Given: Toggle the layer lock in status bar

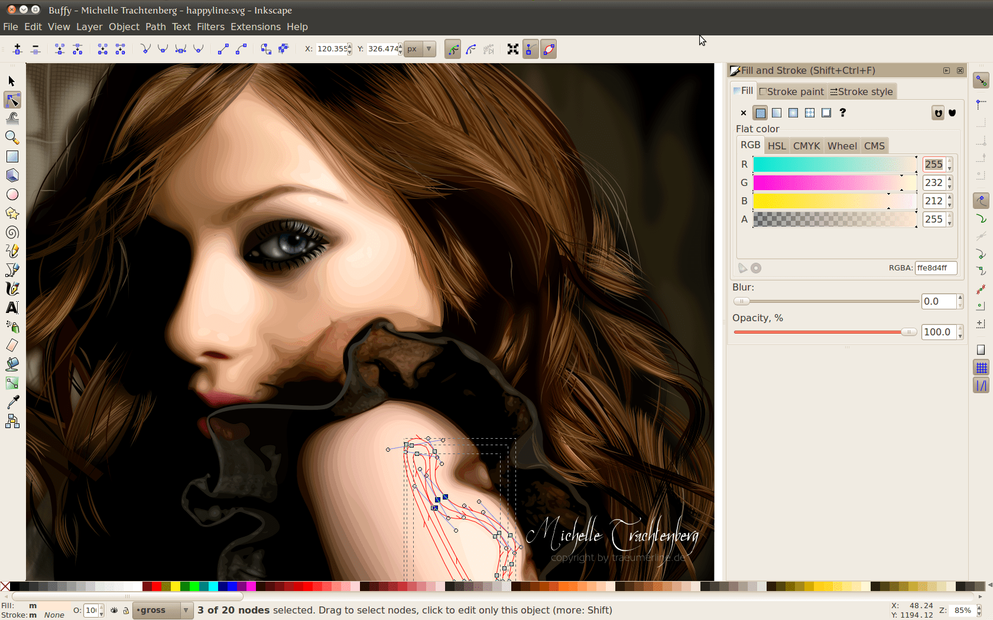Looking at the screenshot, I should pos(126,611).
